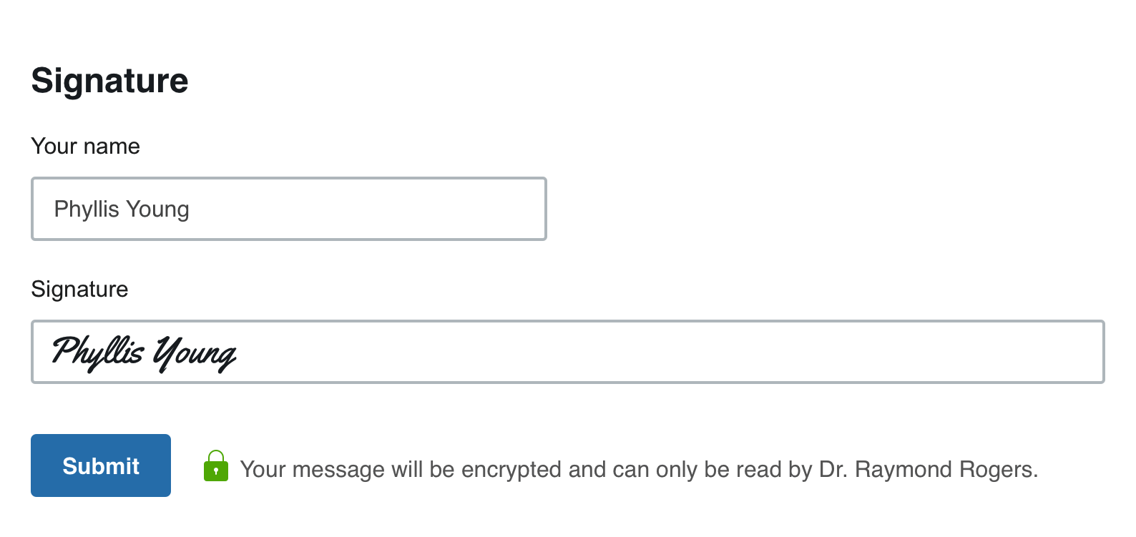Click the white Submit text on button
The width and height of the screenshot is (1136, 537).
tap(101, 466)
